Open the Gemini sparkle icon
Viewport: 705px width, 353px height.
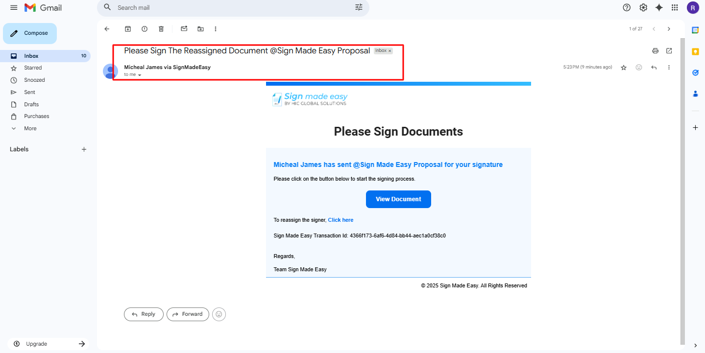(x=659, y=7)
